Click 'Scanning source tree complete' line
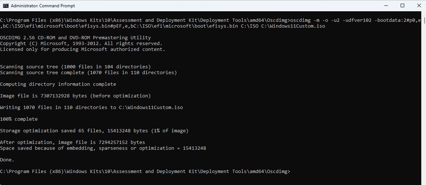Screen dimensions: 426x185 click(x=88, y=73)
